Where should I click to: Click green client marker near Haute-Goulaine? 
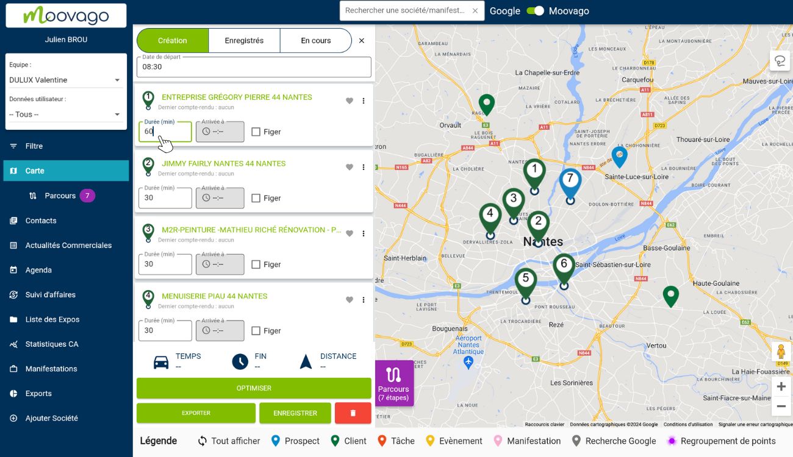[x=671, y=296]
